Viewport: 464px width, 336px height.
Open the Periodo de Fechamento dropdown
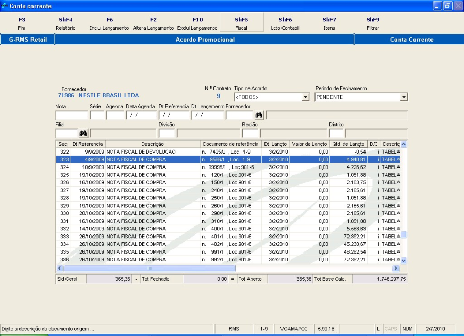tap(404, 97)
